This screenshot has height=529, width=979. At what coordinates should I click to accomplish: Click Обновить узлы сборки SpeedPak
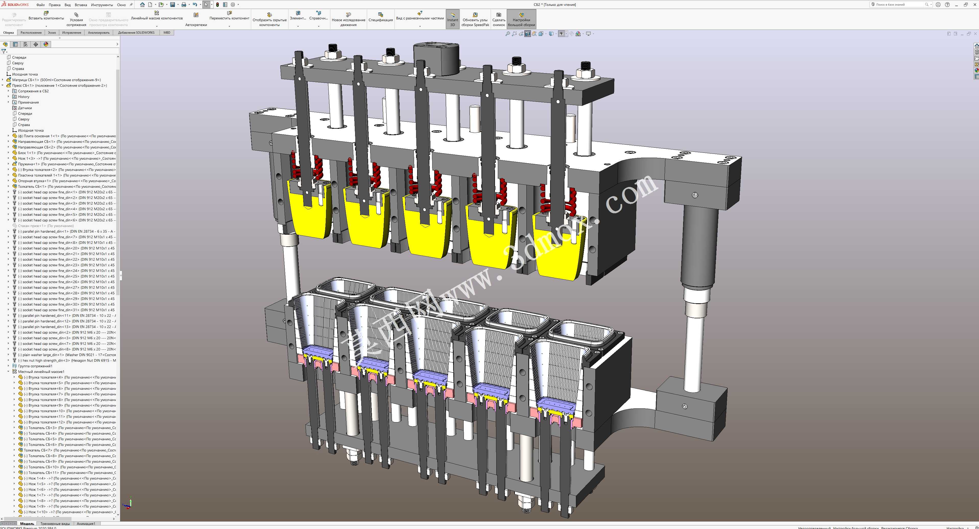475,20
